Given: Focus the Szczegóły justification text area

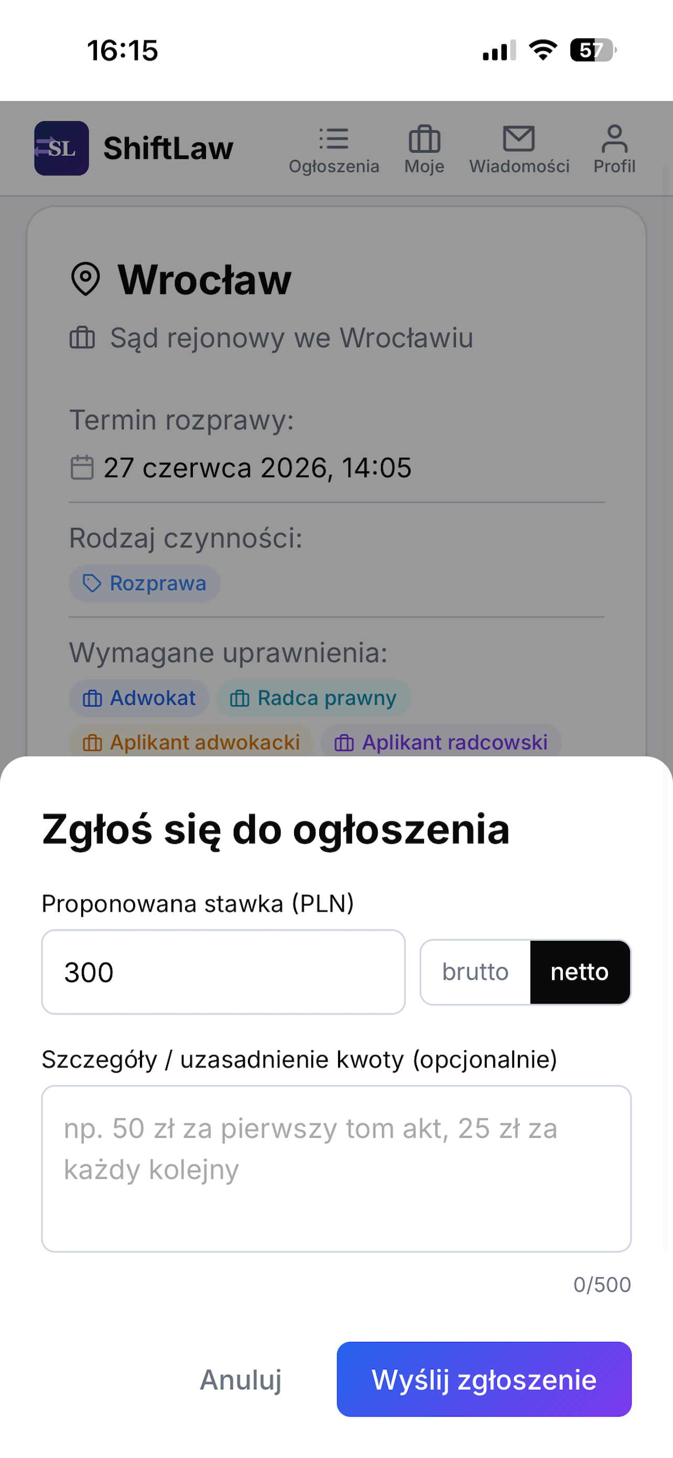Looking at the screenshot, I should (336, 1169).
